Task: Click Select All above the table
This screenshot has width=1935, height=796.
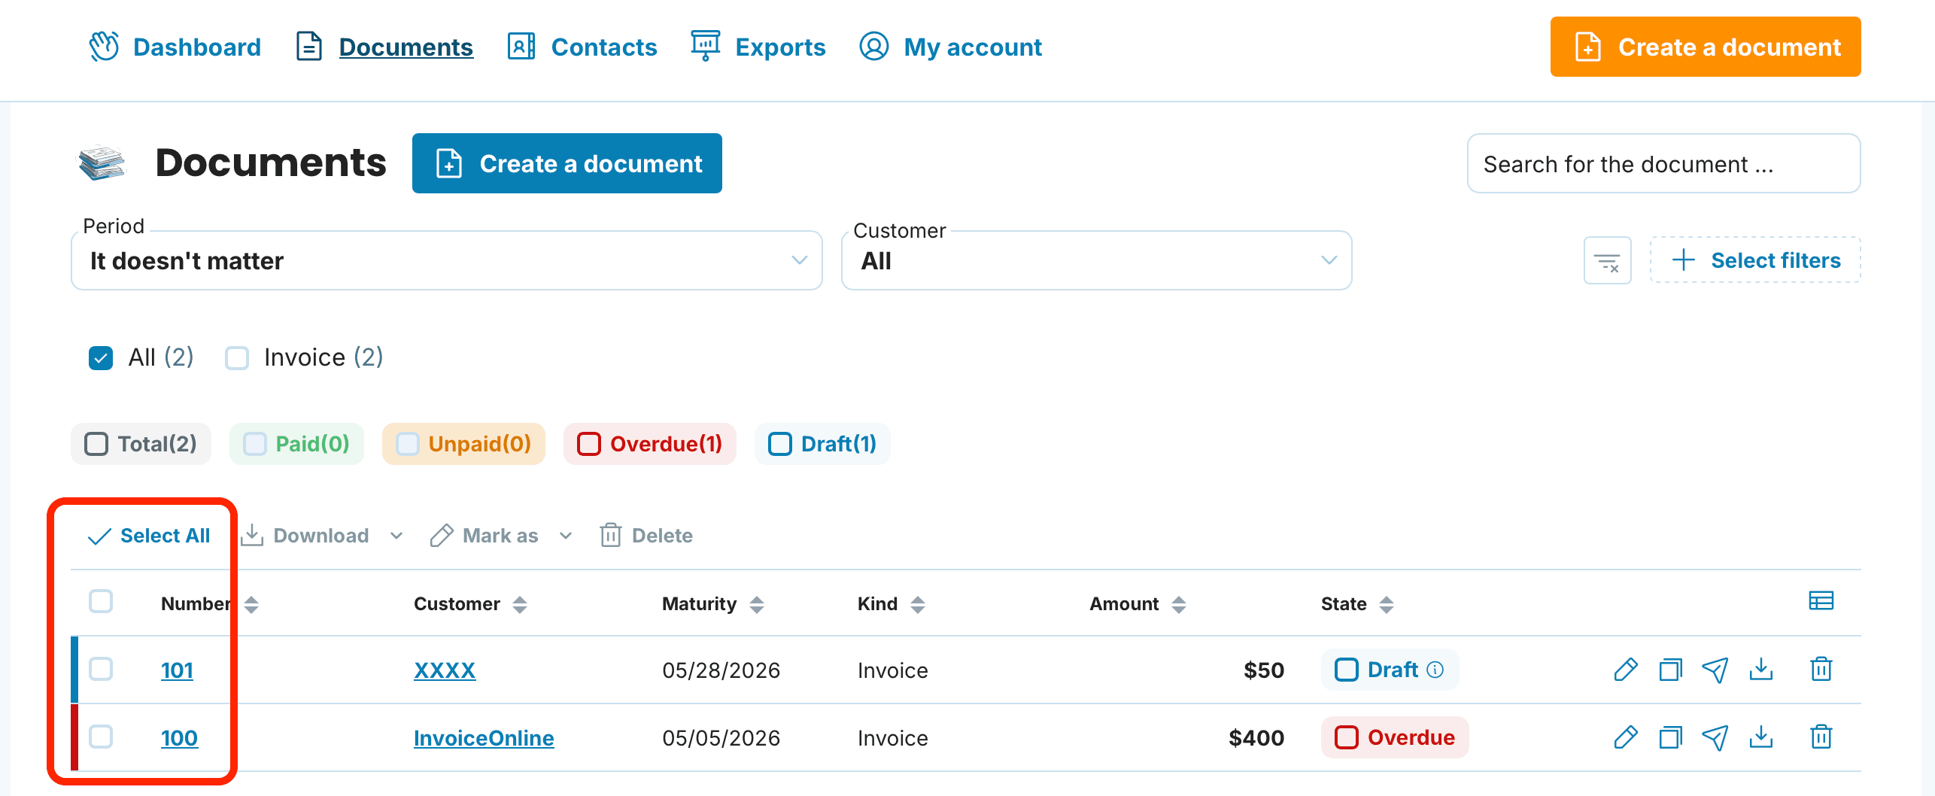Action: click(149, 536)
